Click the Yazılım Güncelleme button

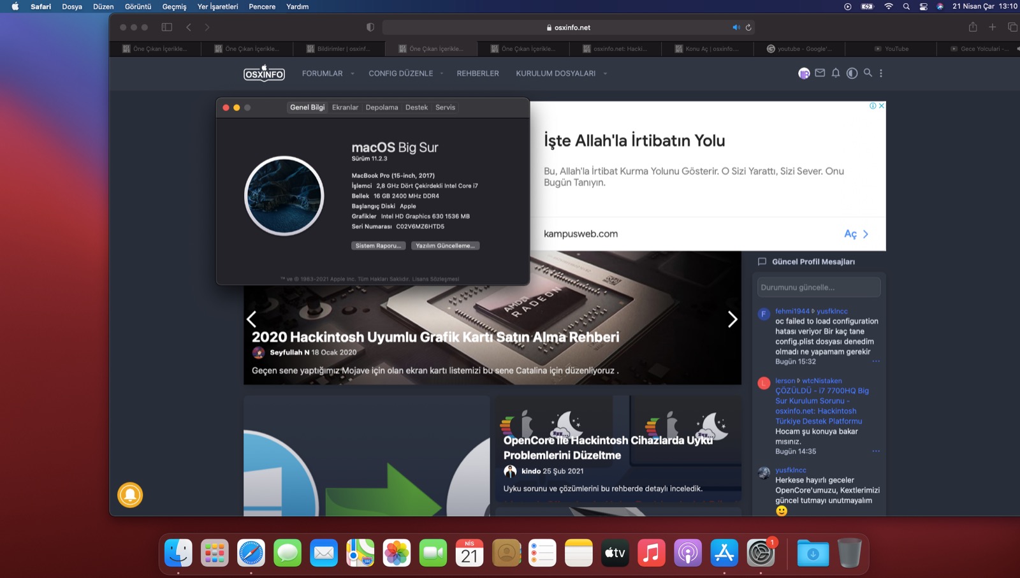coord(445,245)
